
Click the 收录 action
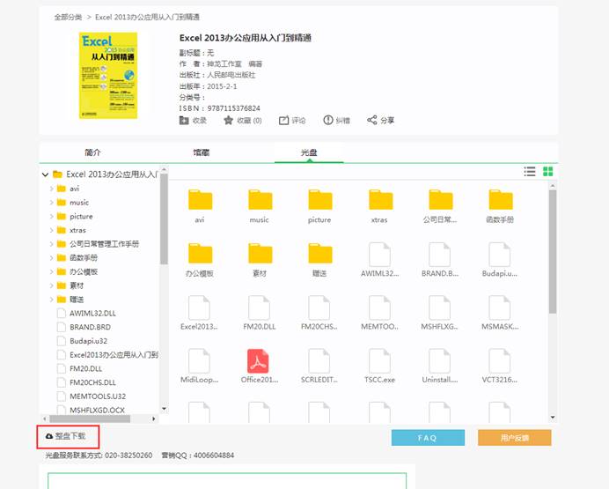pyautogui.click(x=193, y=121)
